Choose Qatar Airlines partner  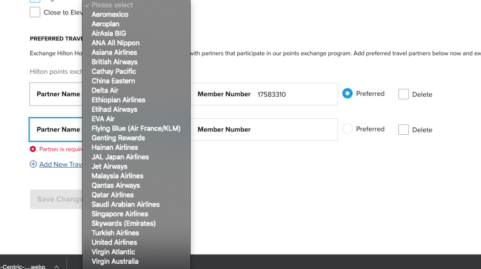click(137, 195)
